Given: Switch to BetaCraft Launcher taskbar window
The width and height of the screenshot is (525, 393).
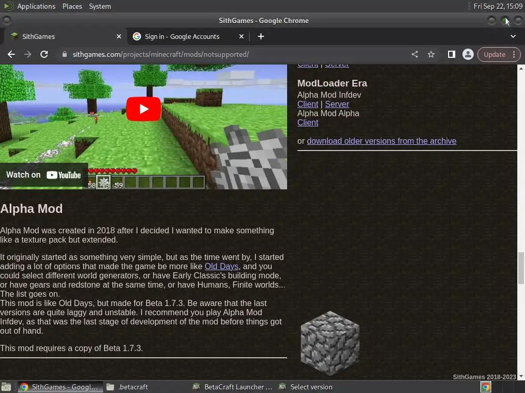Looking at the screenshot, I should [x=233, y=387].
